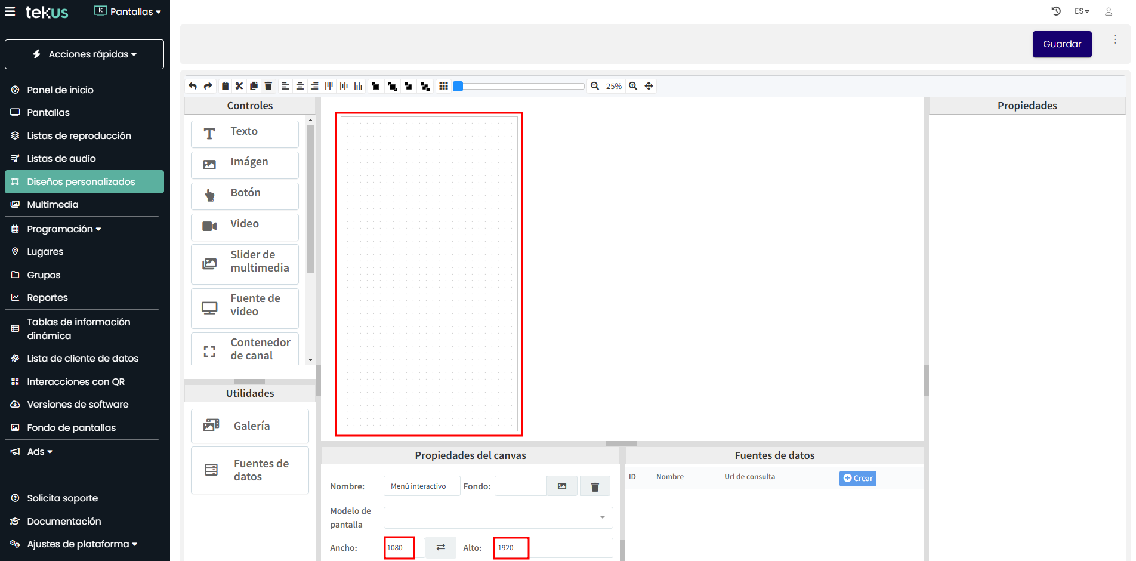The height and width of the screenshot is (561, 1136).
Task: Click the paste clipboard icon
Action: pos(225,86)
